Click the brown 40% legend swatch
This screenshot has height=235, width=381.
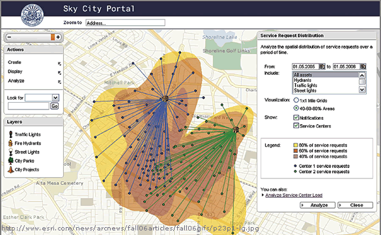point(296,156)
